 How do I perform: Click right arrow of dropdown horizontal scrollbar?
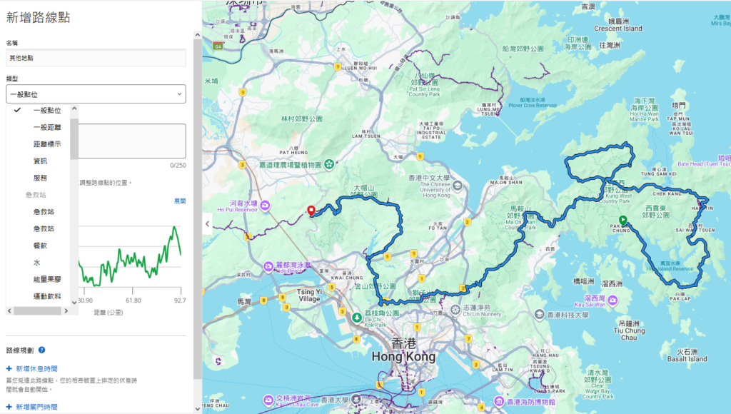(x=66, y=310)
